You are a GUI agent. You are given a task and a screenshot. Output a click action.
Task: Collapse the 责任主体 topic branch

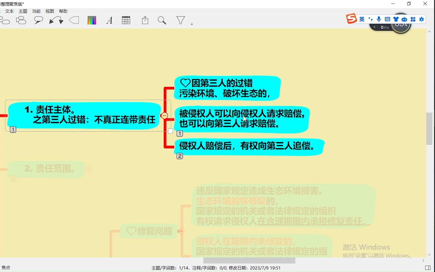click(165, 116)
